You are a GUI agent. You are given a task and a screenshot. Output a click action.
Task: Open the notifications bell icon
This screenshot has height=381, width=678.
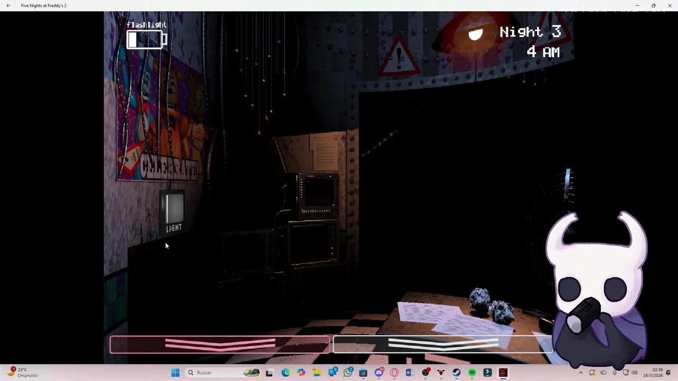click(669, 373)
